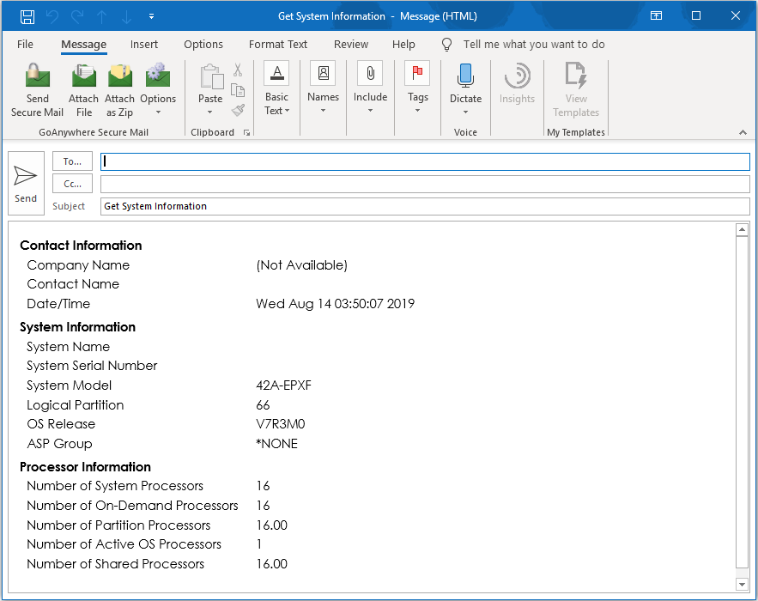
Task: Expand the Paste dropdown arrow
Action: (x=210, y=112)
